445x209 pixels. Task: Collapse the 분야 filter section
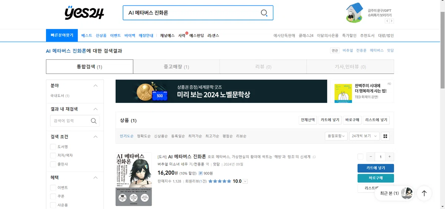tap(95, 86)
